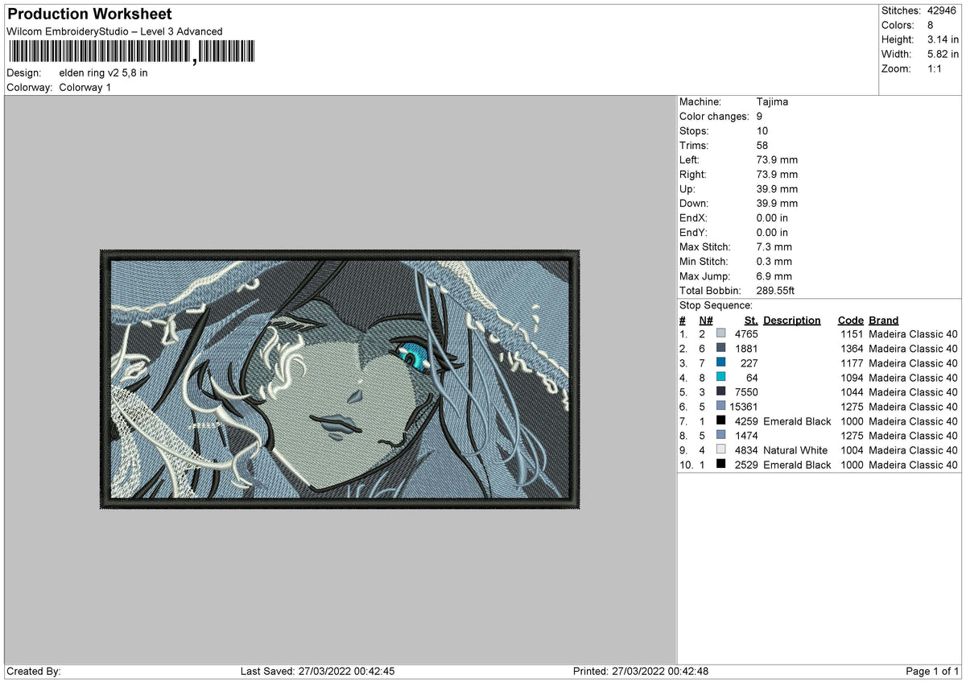Image resolution: width=966 pixels, height=683 pixels.
Task: Click the 'Colorway 1' value
Action: point(85,87)
